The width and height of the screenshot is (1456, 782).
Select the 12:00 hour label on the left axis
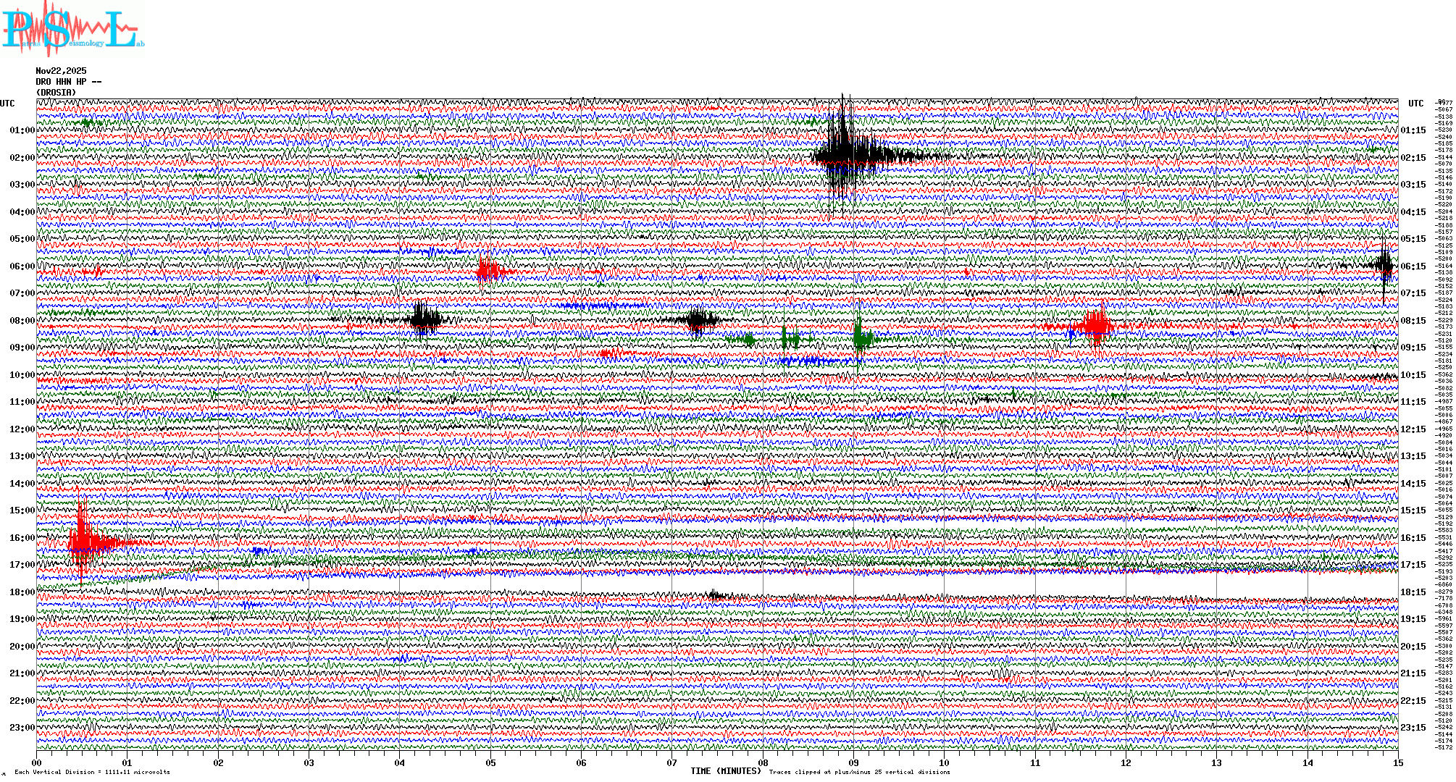22,429
